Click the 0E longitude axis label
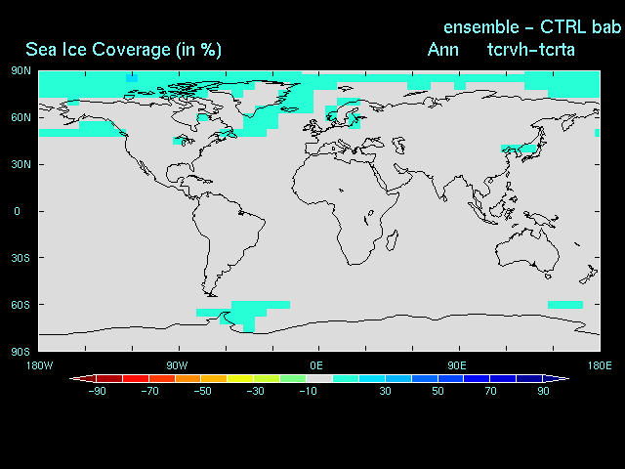Viewport: 625px width, 469px height. coord(317,365)
